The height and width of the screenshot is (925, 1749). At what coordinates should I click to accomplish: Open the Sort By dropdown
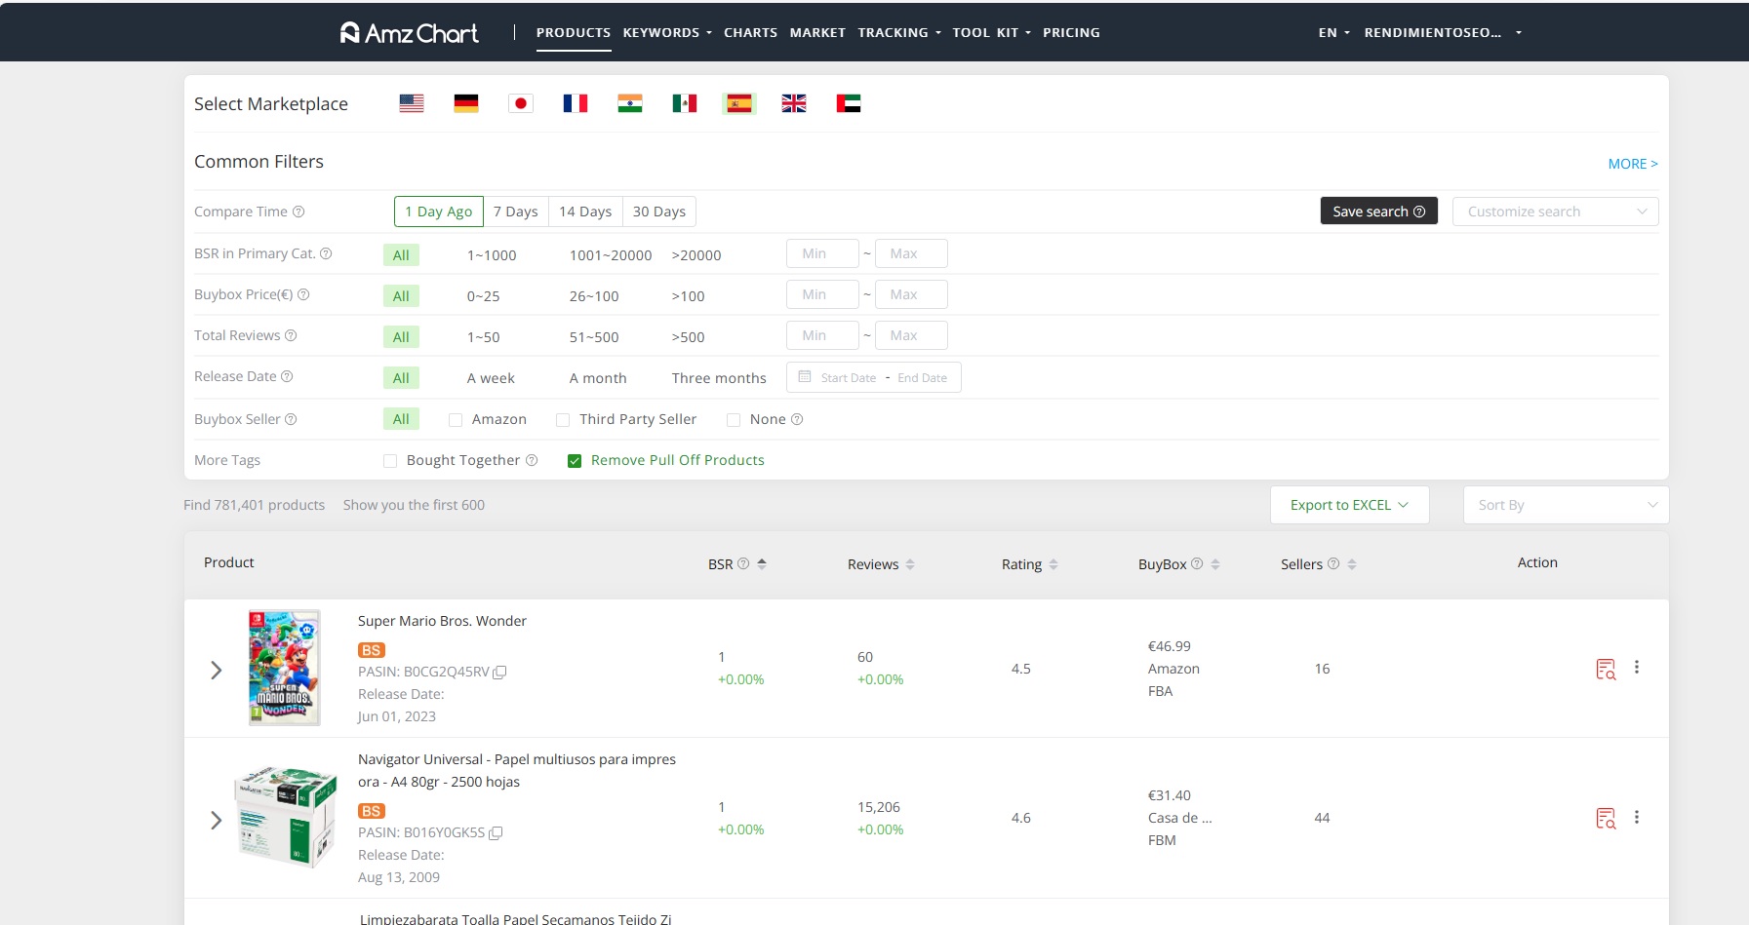tap(1565, 505)
